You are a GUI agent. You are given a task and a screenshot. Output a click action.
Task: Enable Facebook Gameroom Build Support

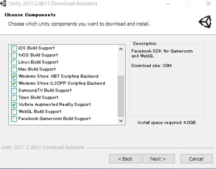coord(14,119)
